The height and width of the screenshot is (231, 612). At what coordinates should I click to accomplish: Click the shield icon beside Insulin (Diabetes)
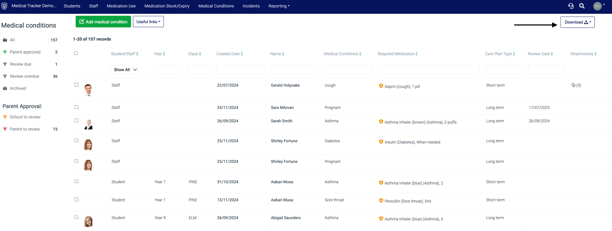point(381,142)
